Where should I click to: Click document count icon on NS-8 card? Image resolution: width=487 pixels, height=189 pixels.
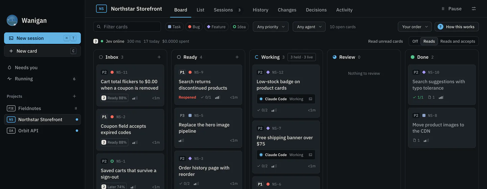(415, 140)
